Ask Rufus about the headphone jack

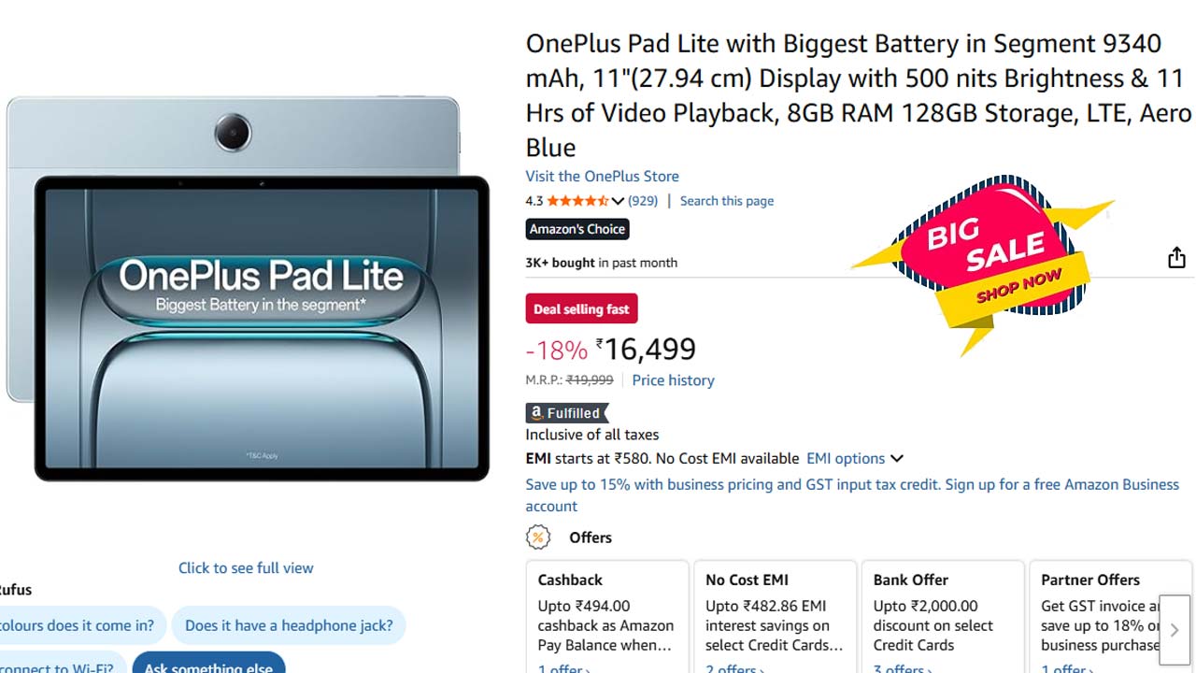pos(289,625)
